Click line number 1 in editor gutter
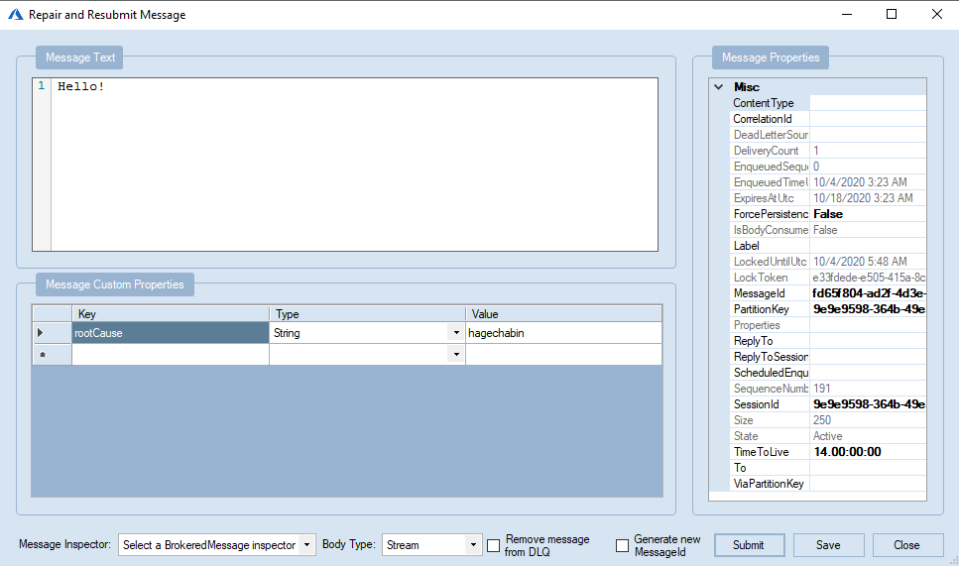959x566 pixels. point(42,85)
